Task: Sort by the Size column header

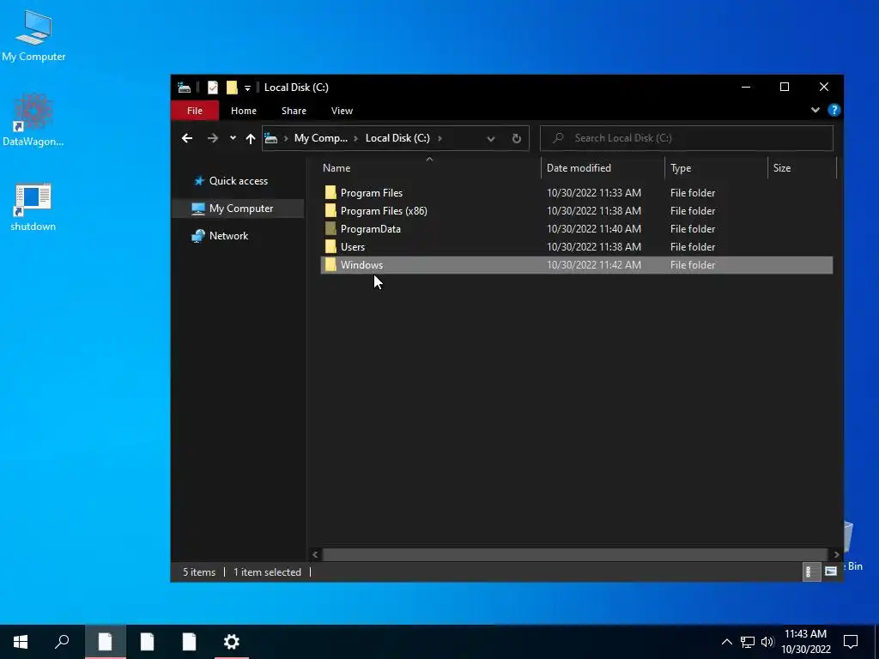Action: (x=802, y=168)
